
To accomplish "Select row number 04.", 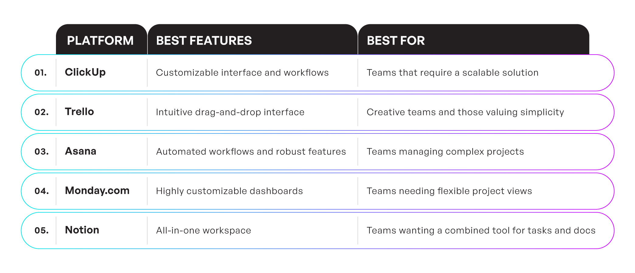I will point(41,191).
